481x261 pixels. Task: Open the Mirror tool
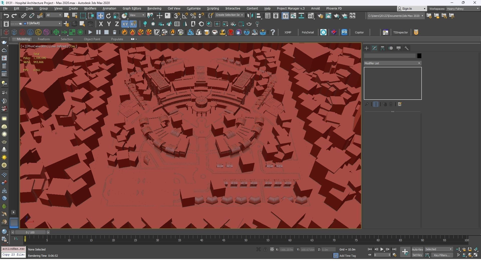(x=250, y=16)
